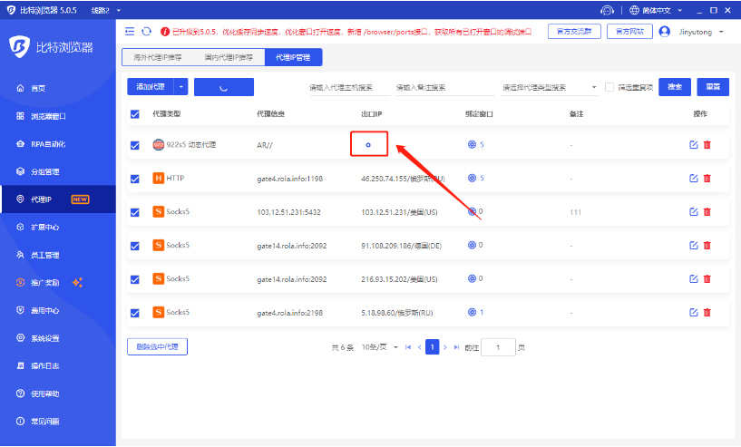Select page 1 in pagination
This screenshot has height=447, width=741.
(433, 347)
